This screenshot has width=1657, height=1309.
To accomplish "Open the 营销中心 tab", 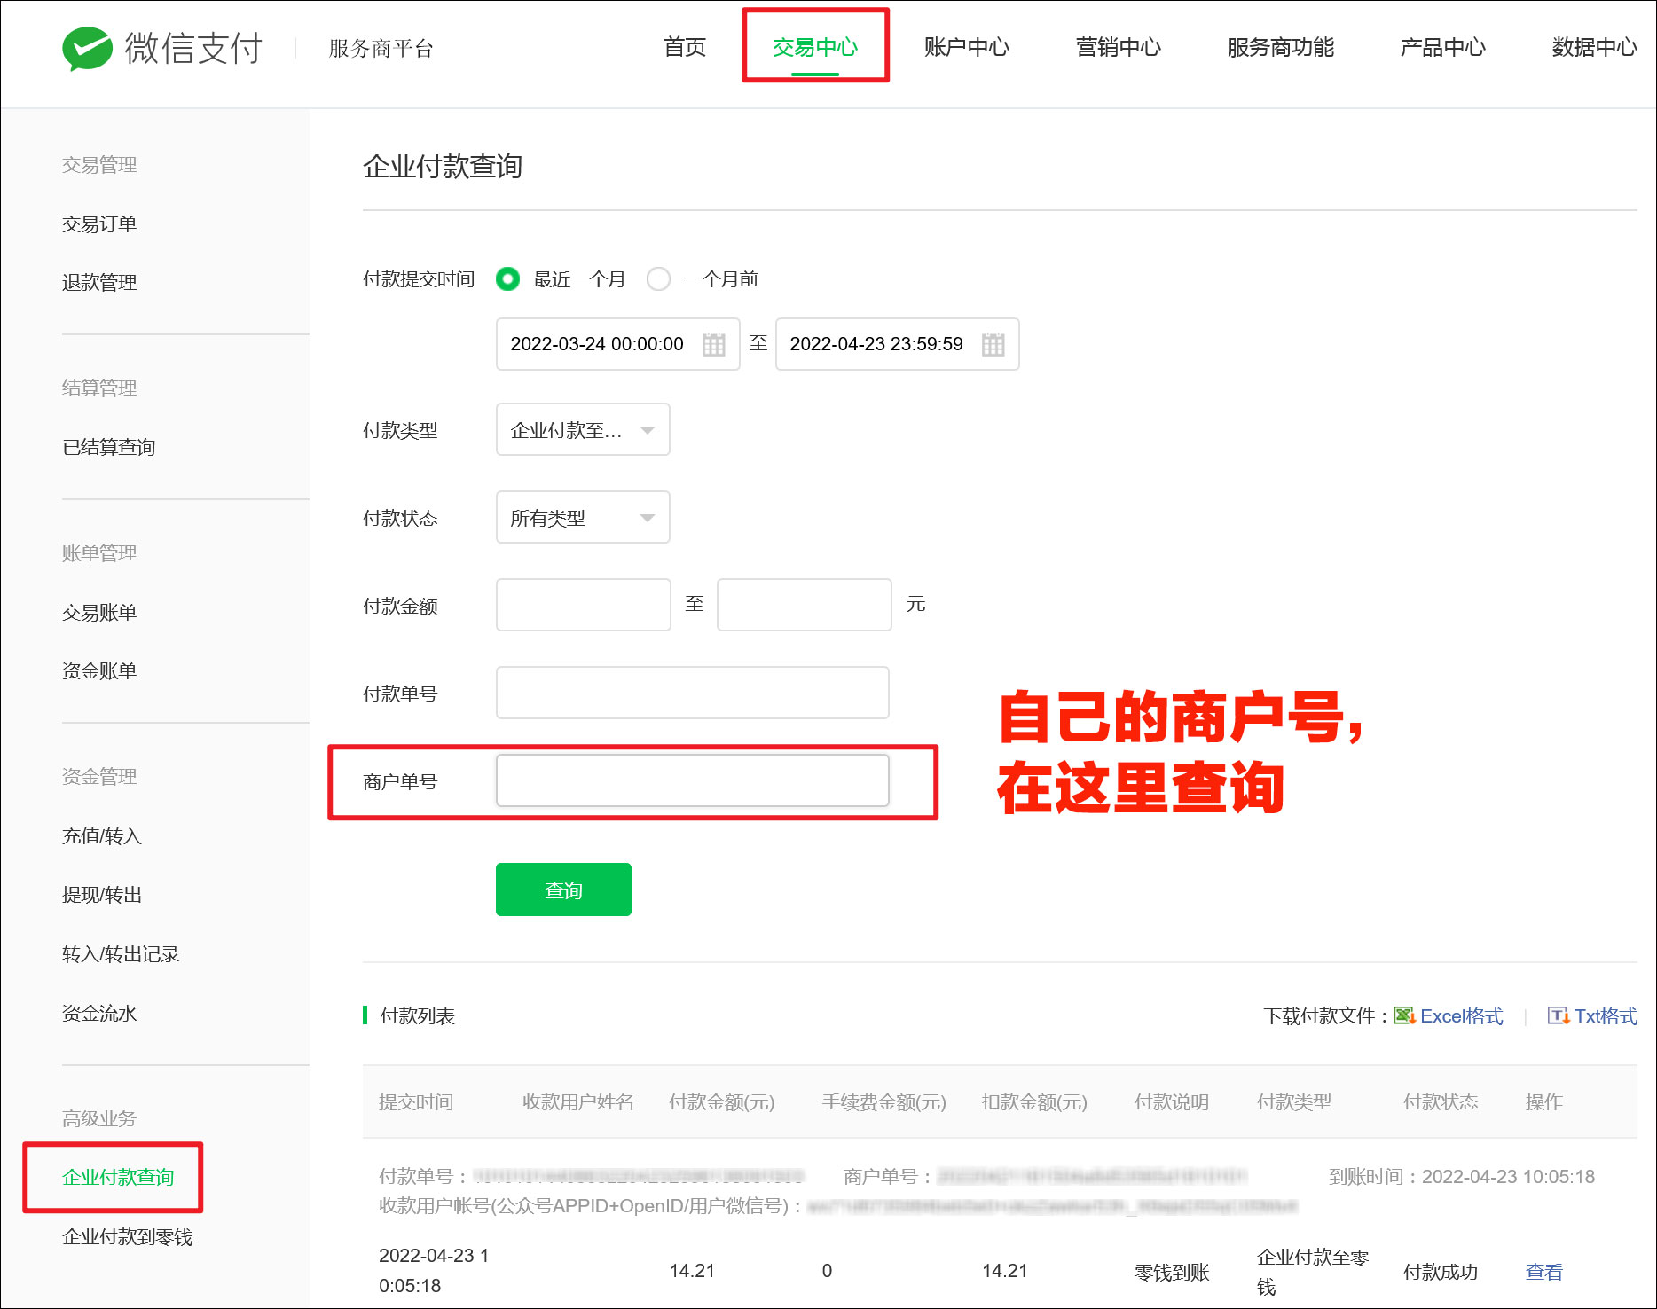I will tap(1119, 47).
